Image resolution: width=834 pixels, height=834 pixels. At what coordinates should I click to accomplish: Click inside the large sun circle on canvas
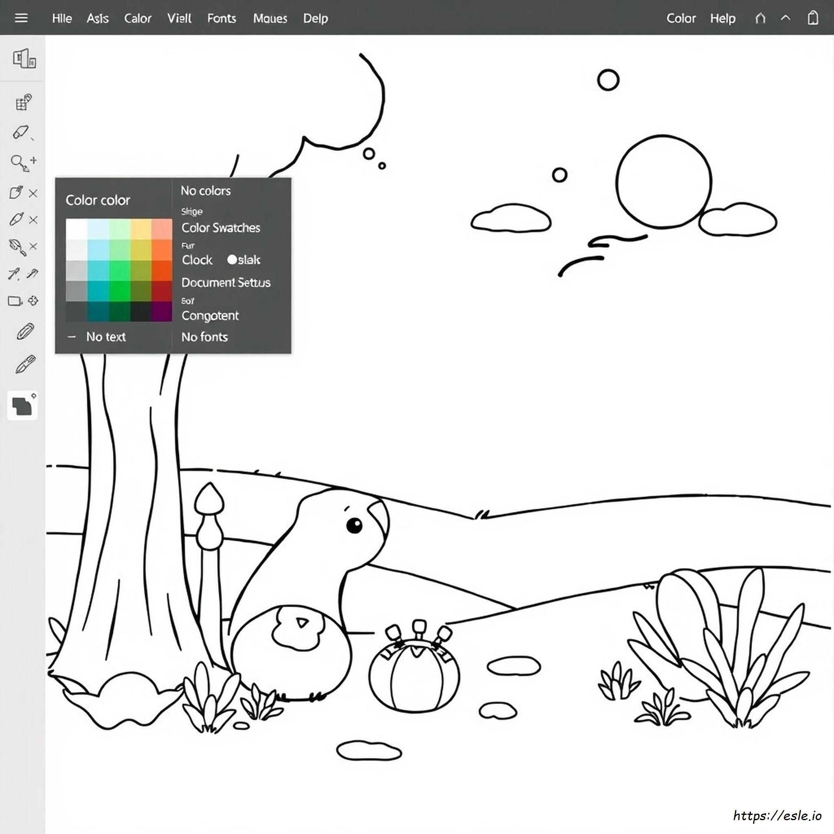click(663, 181)
